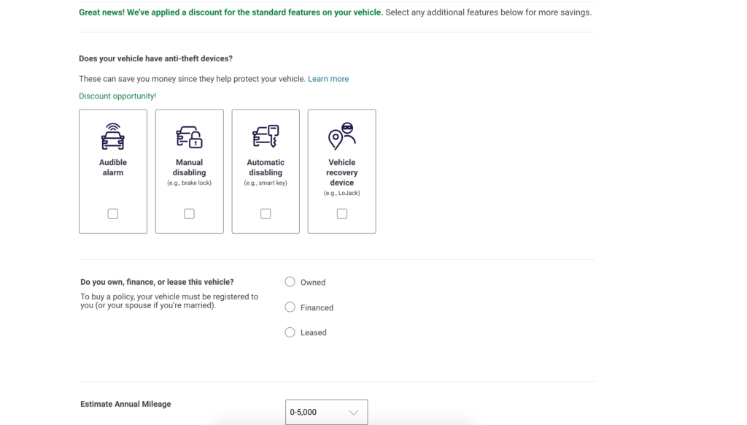
Task: Click the Financed option label text
Action: point(317,307)
